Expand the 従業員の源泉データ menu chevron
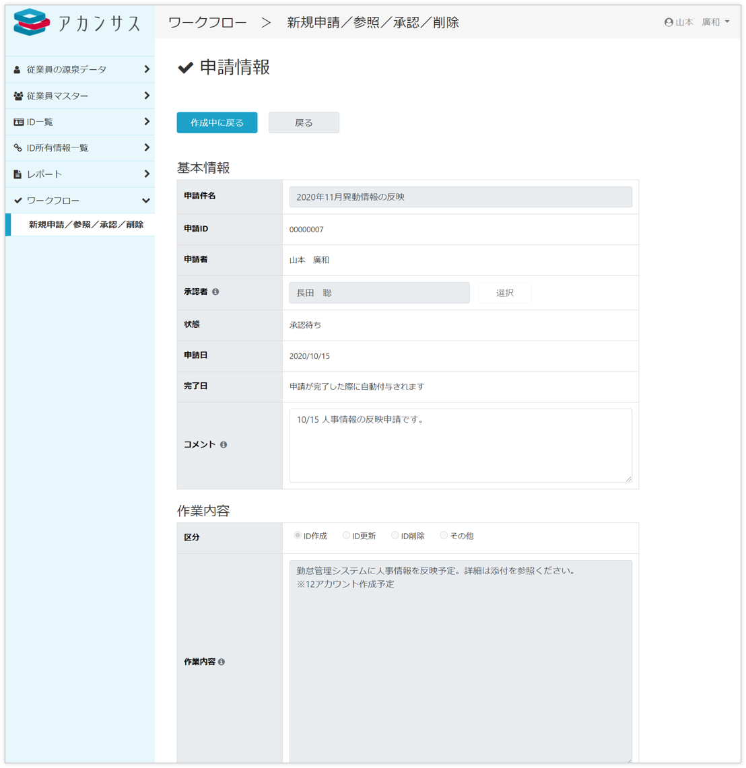The height and width of the screenshot is (768, 746). pos(146,69)
